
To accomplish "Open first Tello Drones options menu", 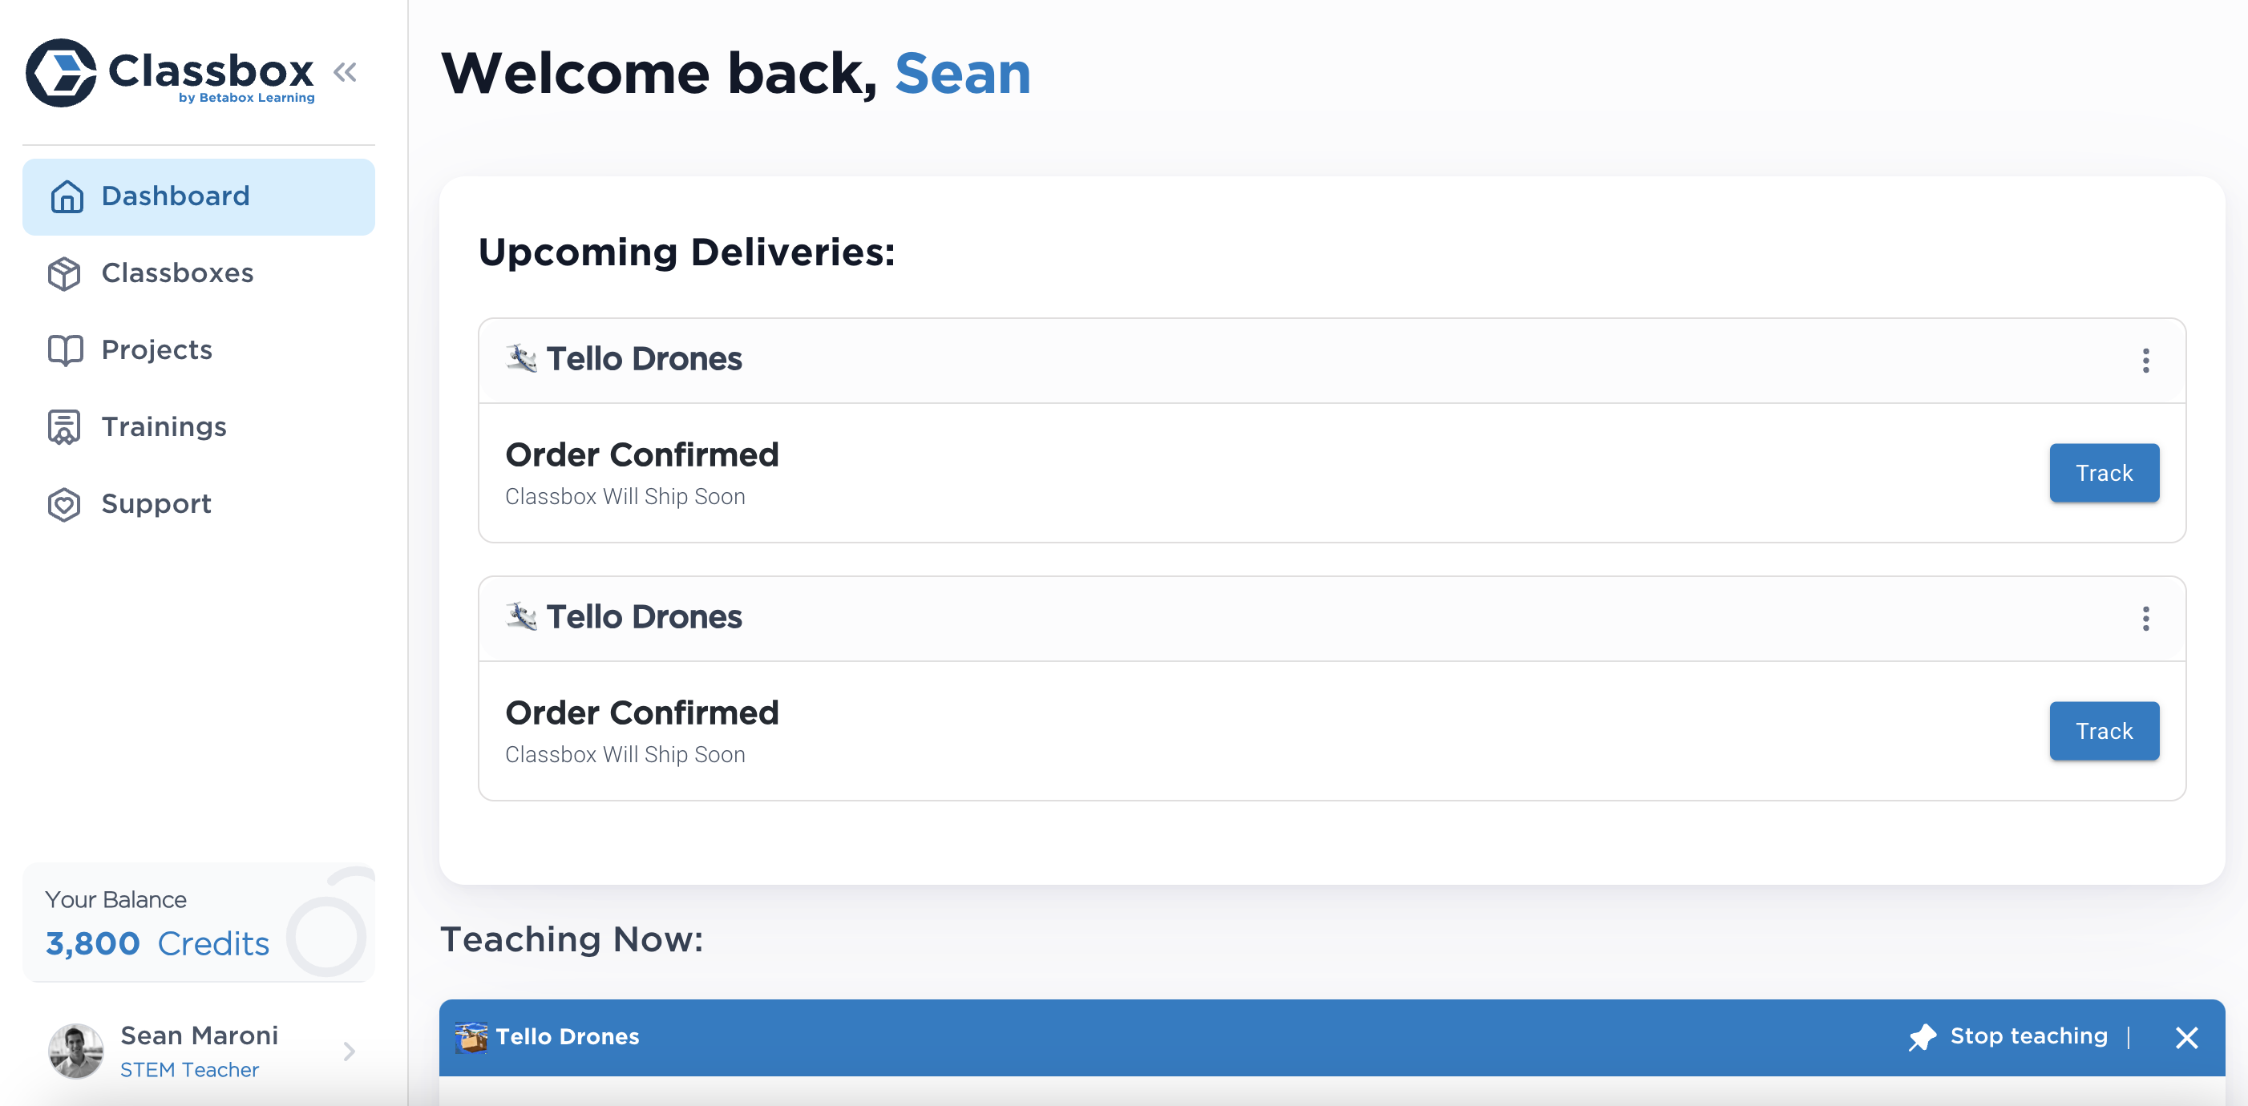I will (x=2145, y=360).
